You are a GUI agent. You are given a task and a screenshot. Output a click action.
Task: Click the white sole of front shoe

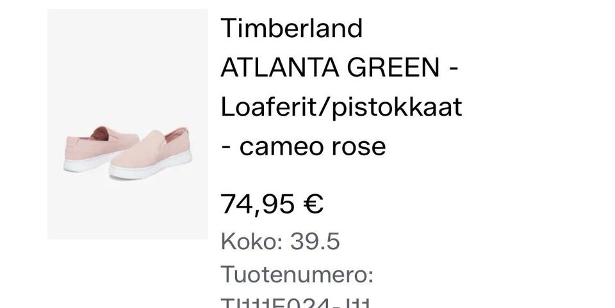151,167
